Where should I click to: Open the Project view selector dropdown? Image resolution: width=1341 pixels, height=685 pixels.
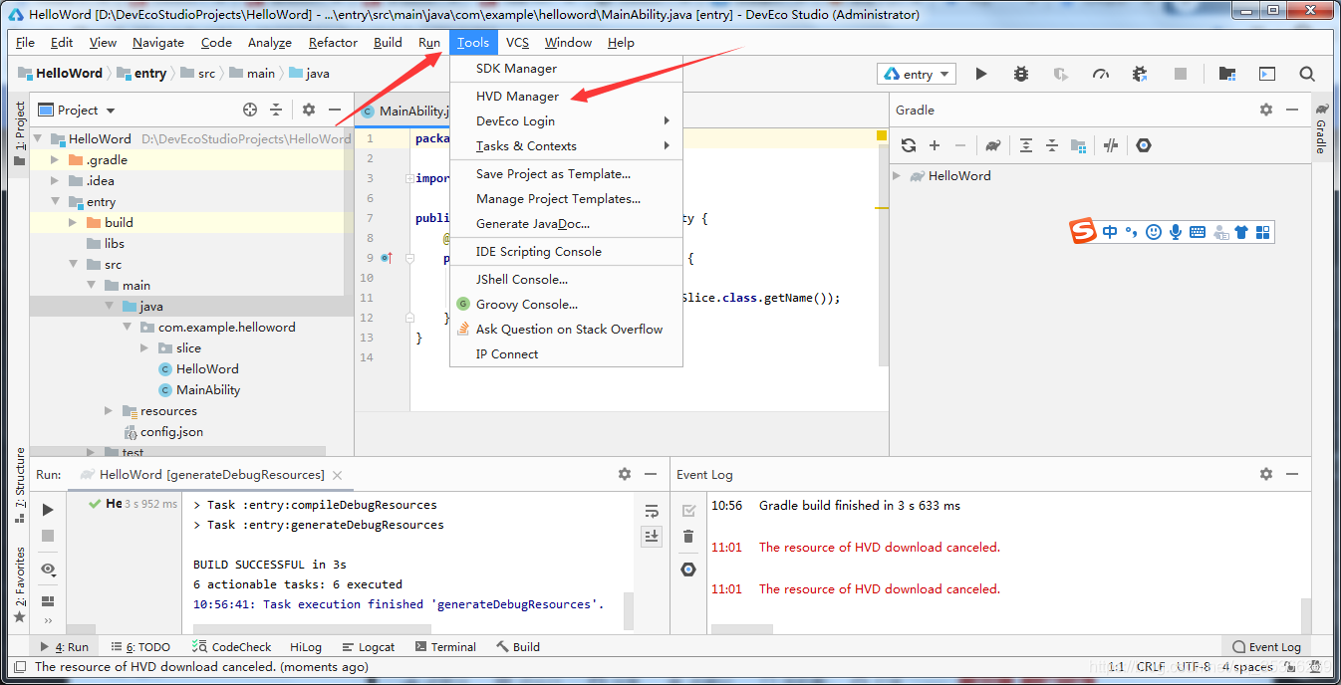[x=77, y=110]
